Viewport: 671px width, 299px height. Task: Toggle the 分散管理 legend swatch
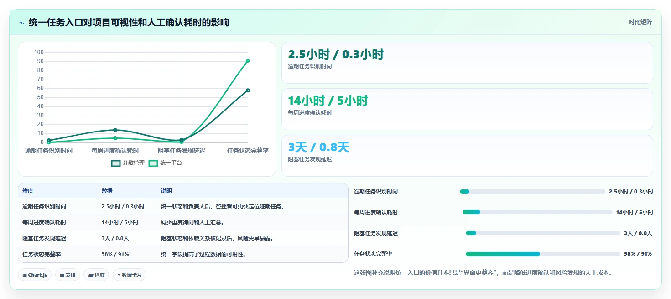[116, 163]
